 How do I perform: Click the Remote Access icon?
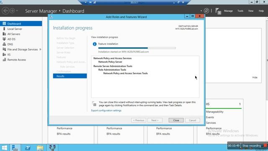[x=4, y=60]
